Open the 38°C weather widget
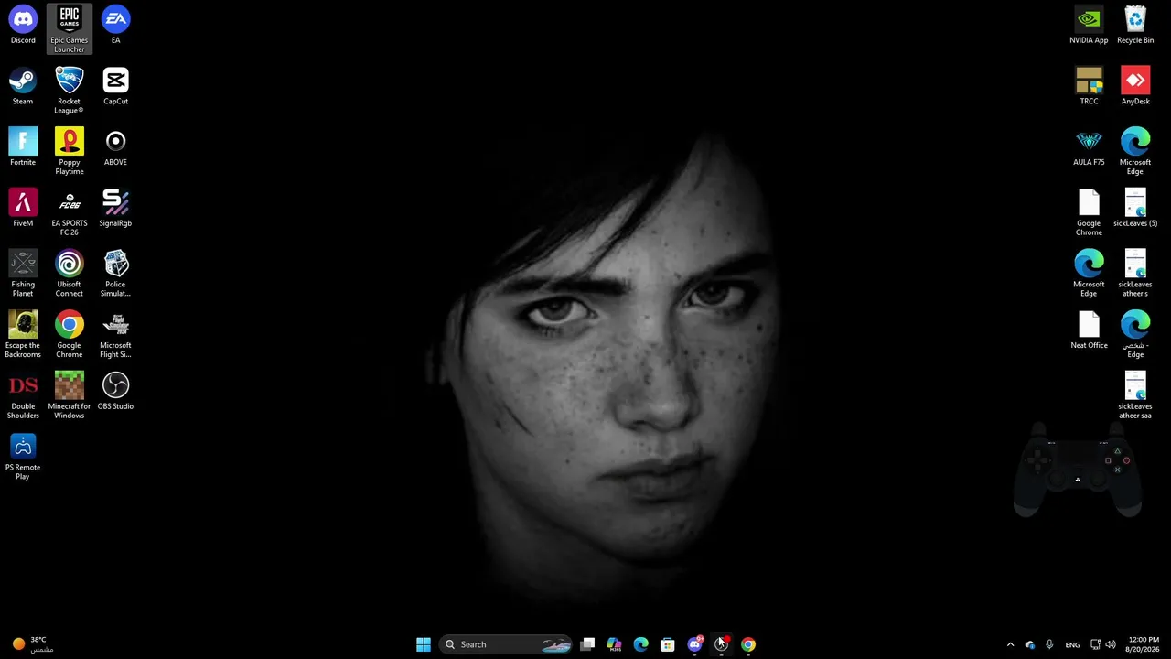 pyautogui.click(x=32, y=644)
